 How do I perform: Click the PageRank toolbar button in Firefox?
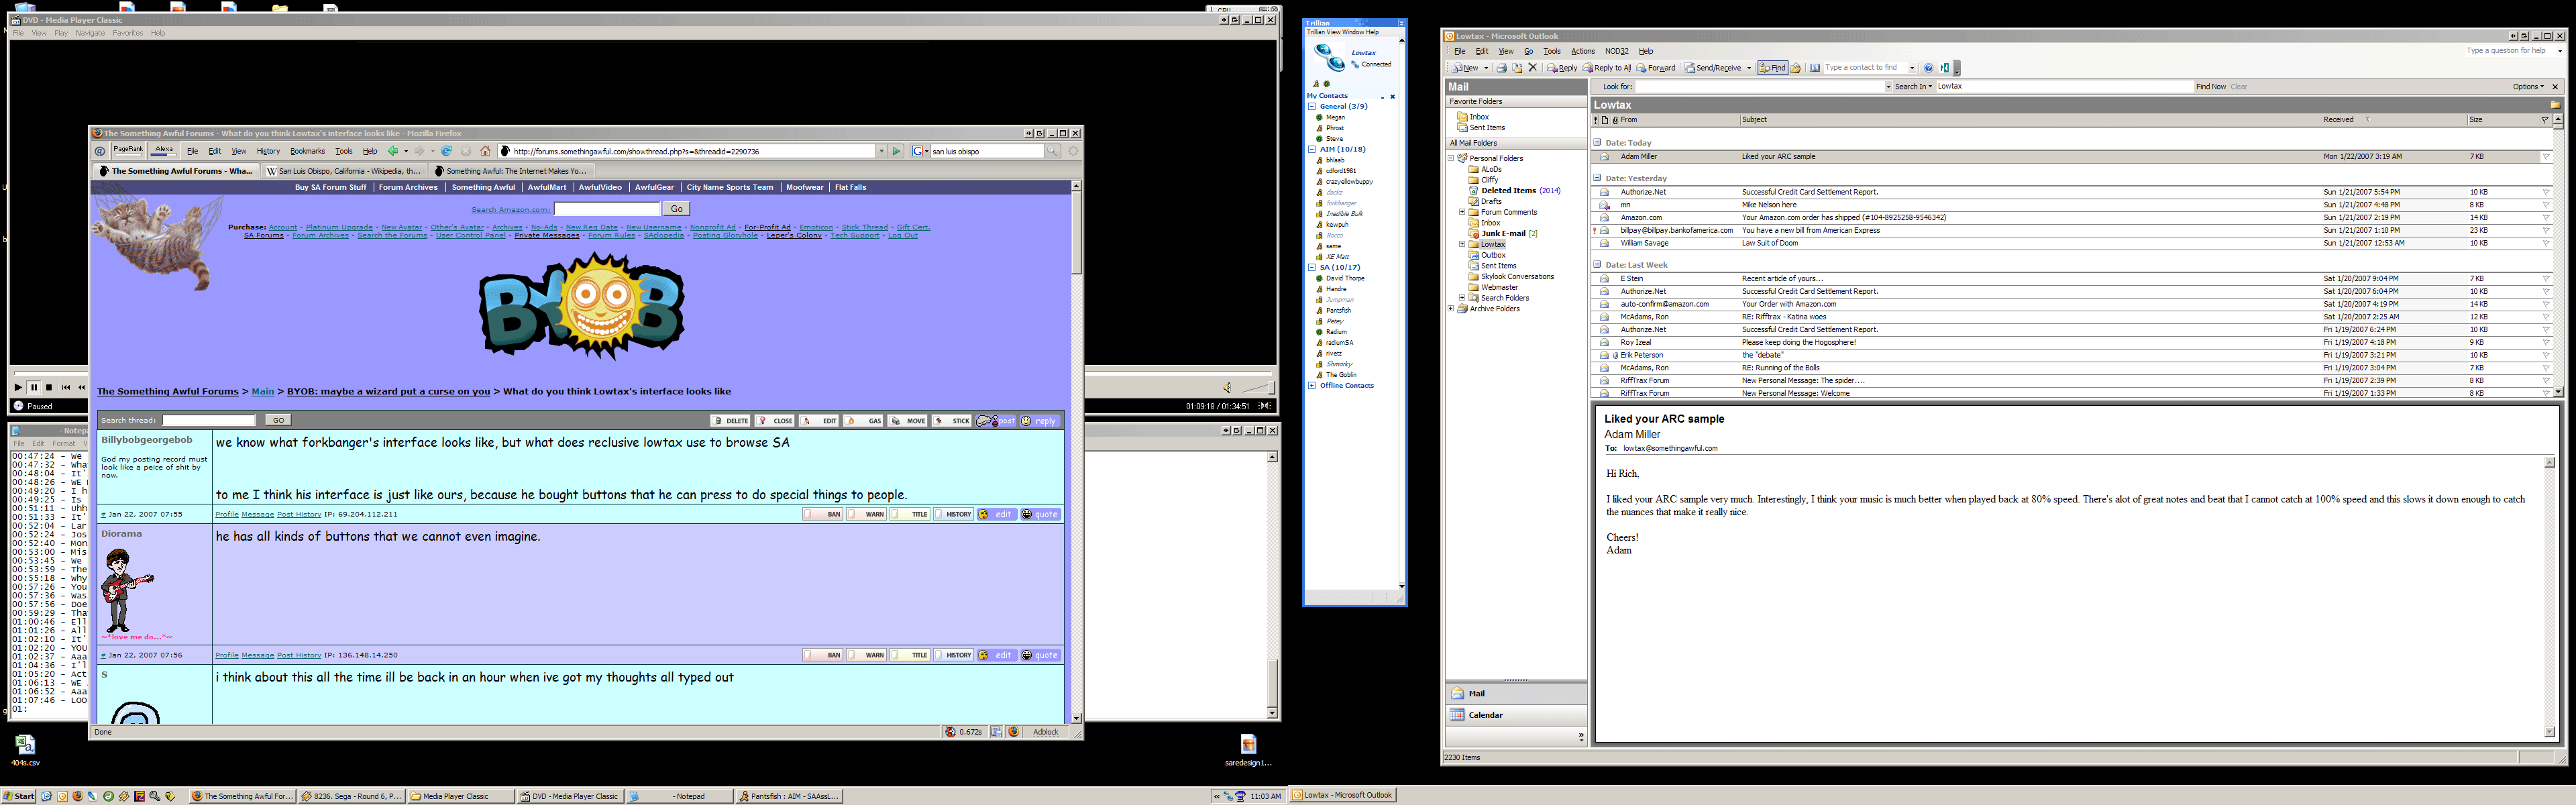tap(128, 151)
